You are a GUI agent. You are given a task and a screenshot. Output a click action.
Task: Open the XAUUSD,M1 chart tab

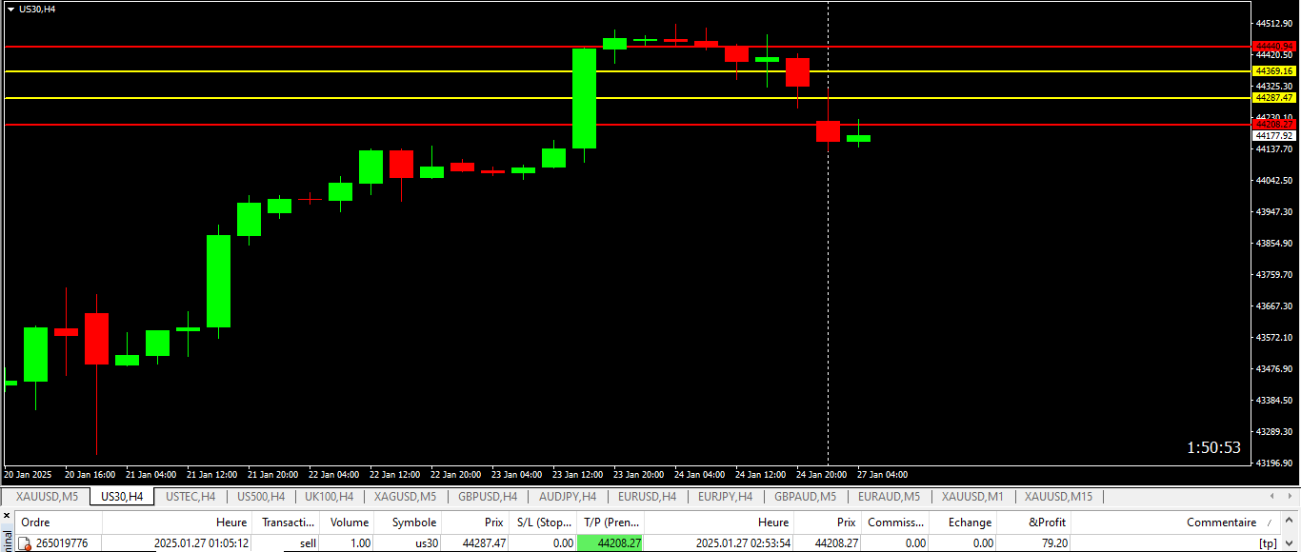[x=972, y=497]
